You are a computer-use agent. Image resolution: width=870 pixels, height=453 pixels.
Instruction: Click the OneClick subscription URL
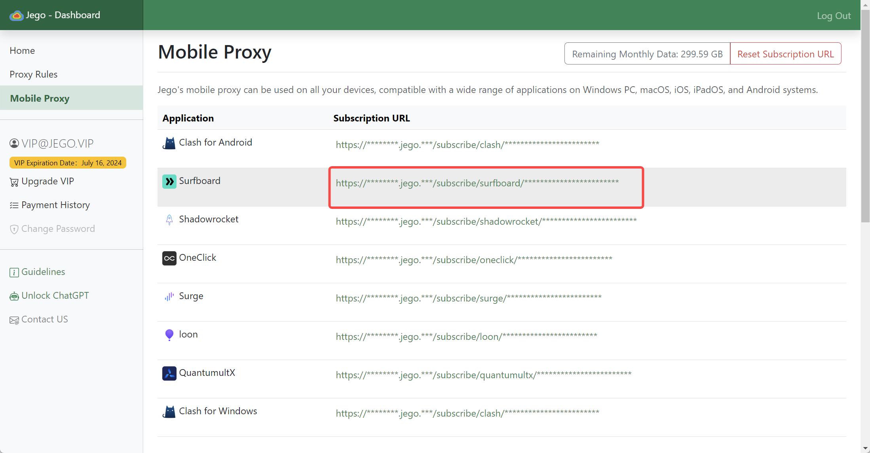point(474,260)
